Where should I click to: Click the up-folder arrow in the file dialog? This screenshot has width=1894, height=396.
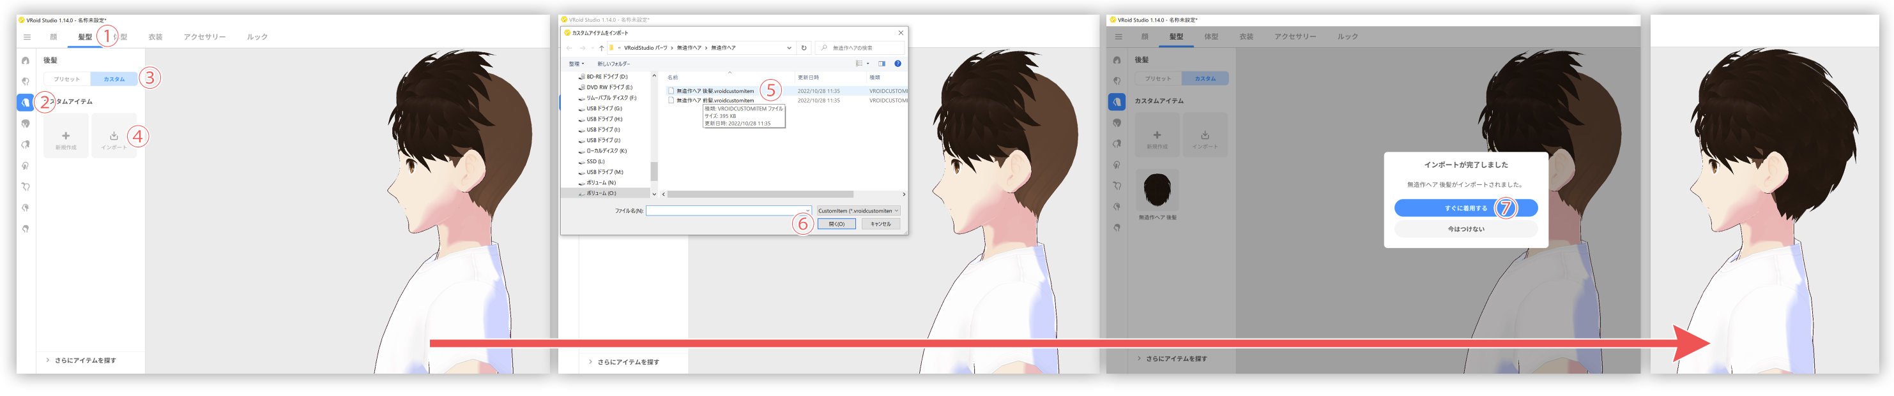(x=602, y=48)
